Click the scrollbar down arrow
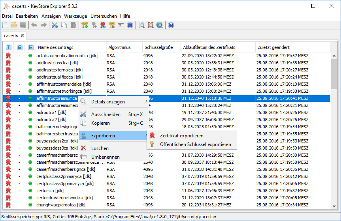Image resolution: width=341 pixels, height=221 pixels. coord(334,206)
